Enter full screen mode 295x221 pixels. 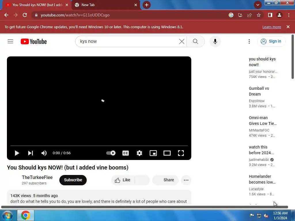coord(181,153)
